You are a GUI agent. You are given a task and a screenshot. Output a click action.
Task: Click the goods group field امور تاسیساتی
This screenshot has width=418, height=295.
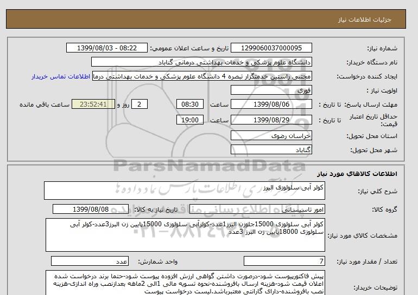point(257,209)
